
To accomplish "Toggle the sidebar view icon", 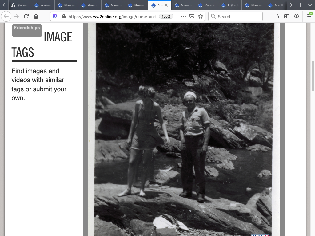I will [x=287, y=17].
